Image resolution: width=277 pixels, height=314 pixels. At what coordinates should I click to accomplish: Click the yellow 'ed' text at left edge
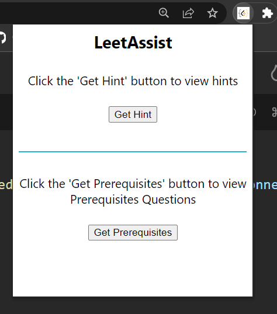tap(6, 185)
